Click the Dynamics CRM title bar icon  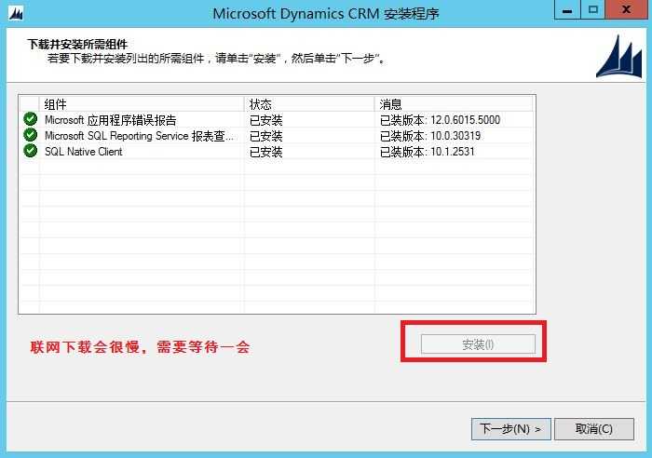point(16,13)
